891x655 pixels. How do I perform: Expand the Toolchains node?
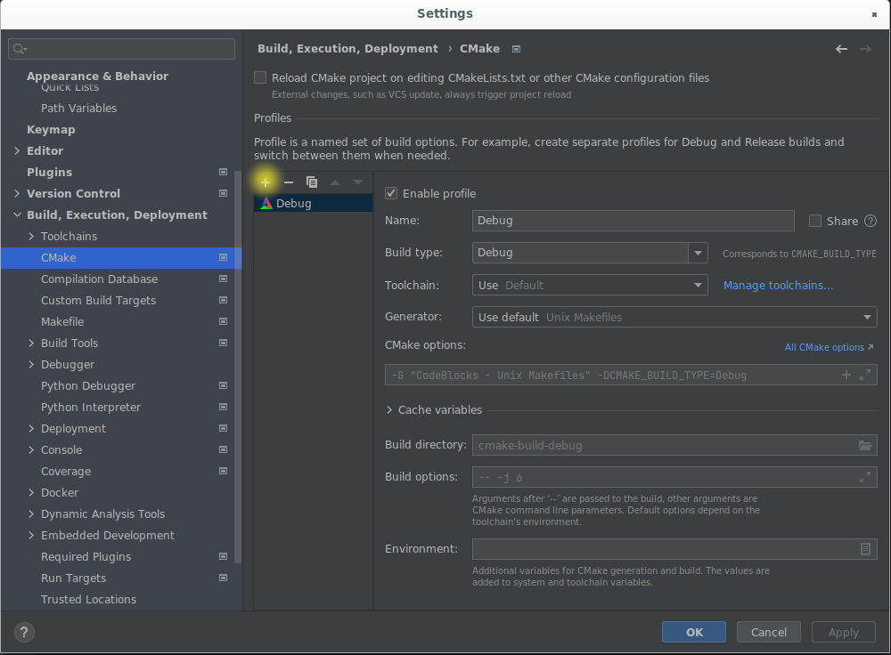pyautogui.click(x=31, y=236)
